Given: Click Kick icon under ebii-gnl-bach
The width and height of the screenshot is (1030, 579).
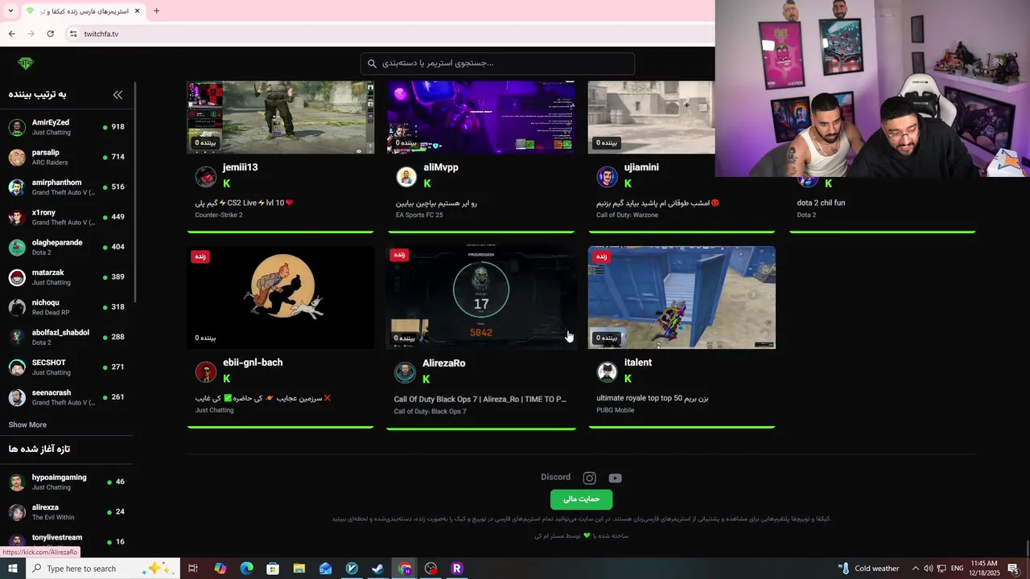Looking at the screenshot, I should pos(227,379).
